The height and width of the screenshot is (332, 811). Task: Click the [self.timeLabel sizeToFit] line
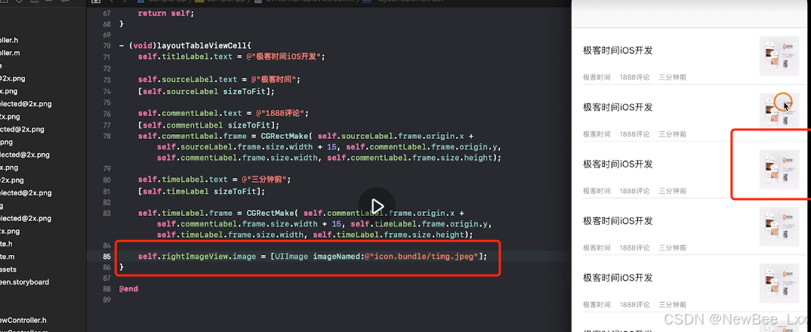(x=201, y=191)
